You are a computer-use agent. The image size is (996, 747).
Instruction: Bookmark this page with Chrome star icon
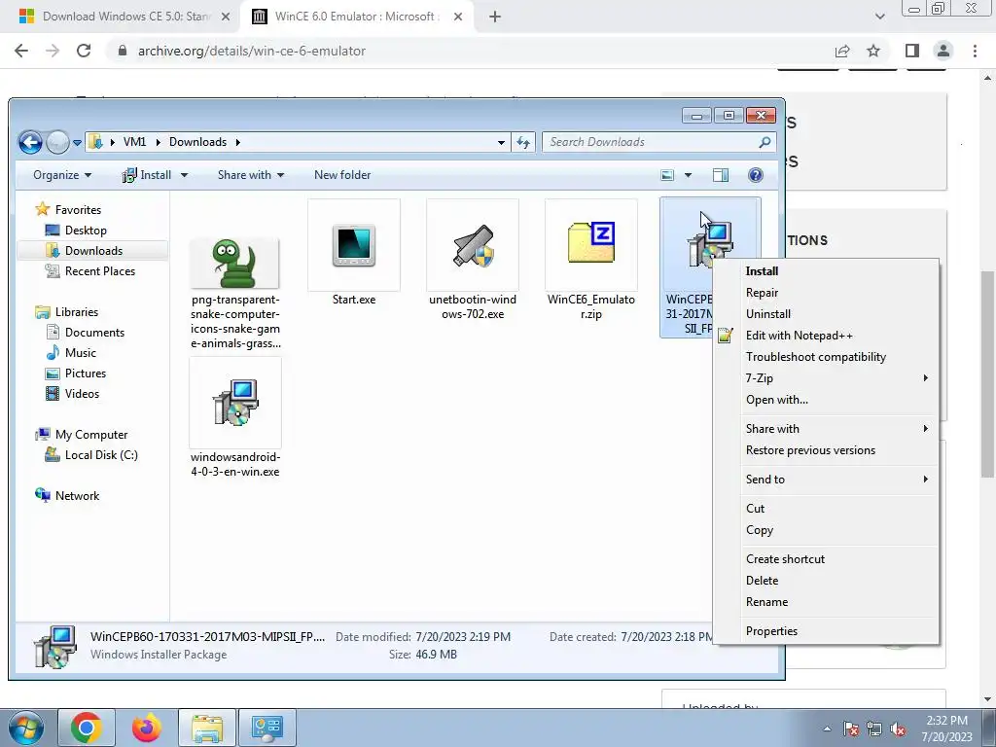(873, 51)
